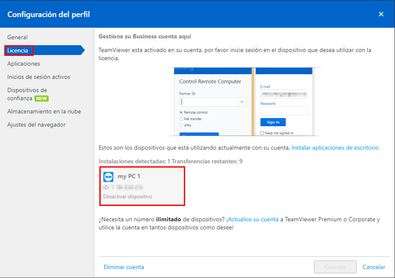Click Desactivar dispositivo for my PC 1
The image size is (395, 278).
[x=128, y=197]
